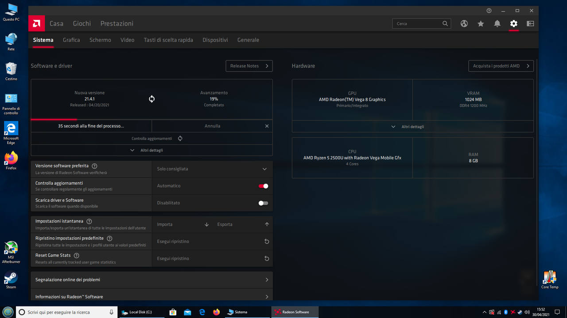Click the X beside Annulla
The width and height of the screenshot is (567, 318).
coord(267,126)
